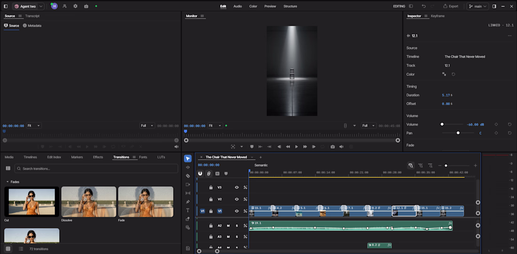517x254 pixels.
Task: Open timeline tab name dropdown chevron
Action: coord(252,157)
